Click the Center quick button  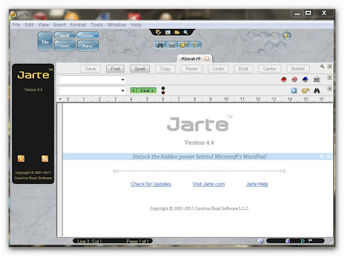[269, 69]
